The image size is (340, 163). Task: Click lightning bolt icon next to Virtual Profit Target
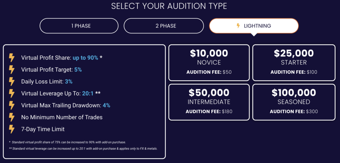[12, 70]
